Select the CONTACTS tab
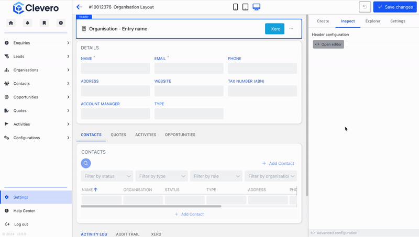Screen dimensions: 419x237 (x=91, y=135)
